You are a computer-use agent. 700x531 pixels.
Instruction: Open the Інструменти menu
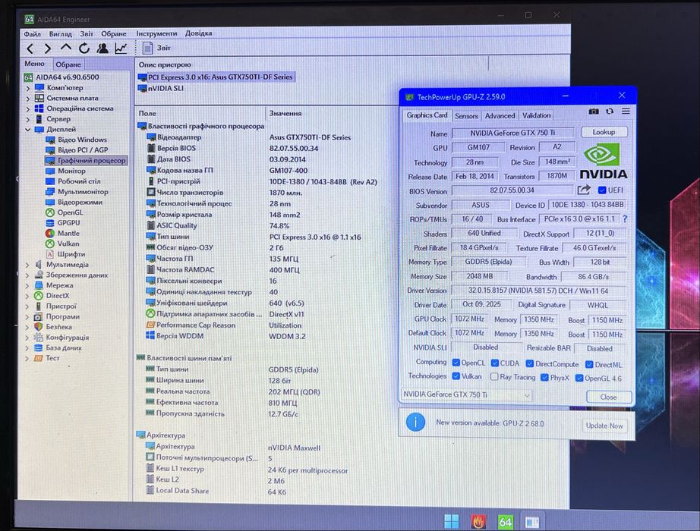coord(156,33)
